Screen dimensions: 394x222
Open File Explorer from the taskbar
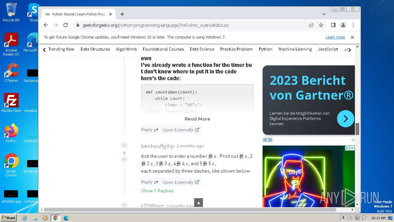coord(35,218)
